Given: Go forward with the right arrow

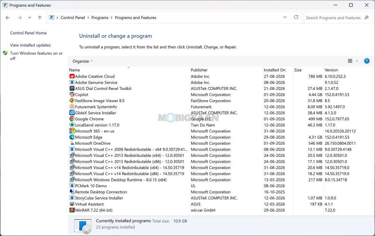Looking at the screenshot, I should click(19, 18).
